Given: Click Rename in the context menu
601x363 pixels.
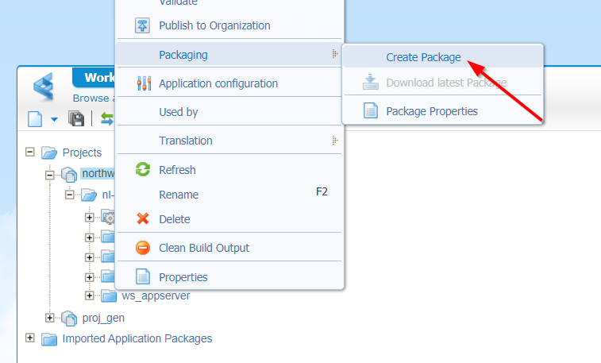Looking at the screenshot, I should coord(179,195).
